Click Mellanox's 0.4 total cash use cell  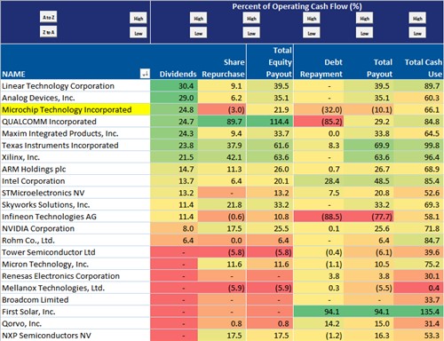[419, 288]
